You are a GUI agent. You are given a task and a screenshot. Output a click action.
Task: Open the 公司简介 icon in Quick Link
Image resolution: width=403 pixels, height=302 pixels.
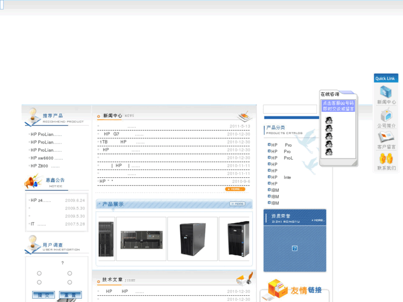[x=386, y=115]
